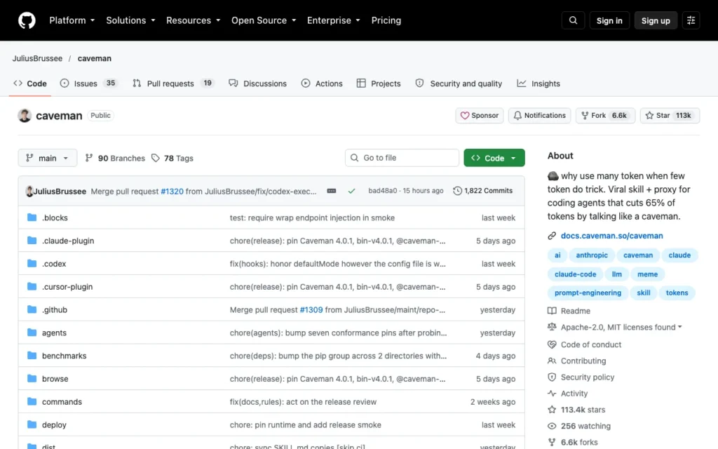
Task: Open the 78 Tags link
Action: point(172,158)
